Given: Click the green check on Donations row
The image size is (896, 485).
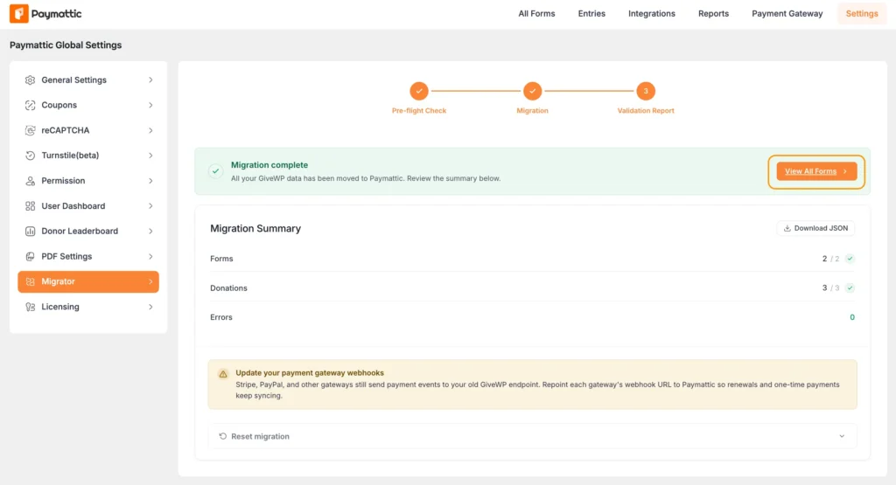Looking at the screenshot, I should click(x=850, y=288).
